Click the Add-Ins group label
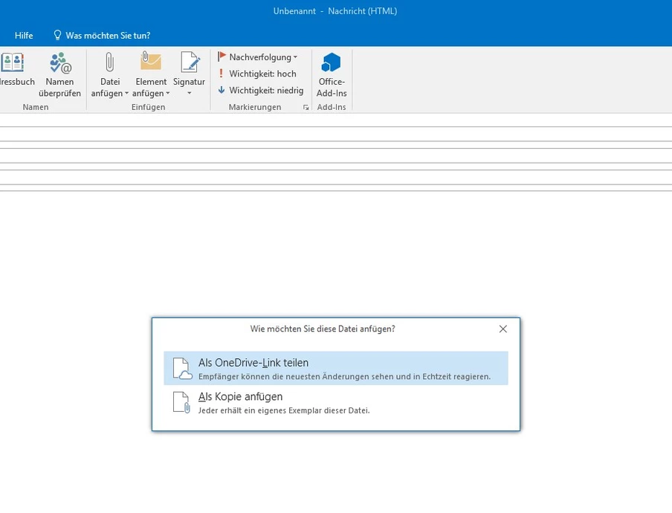The image size is (672, 513). pos(332,107)
